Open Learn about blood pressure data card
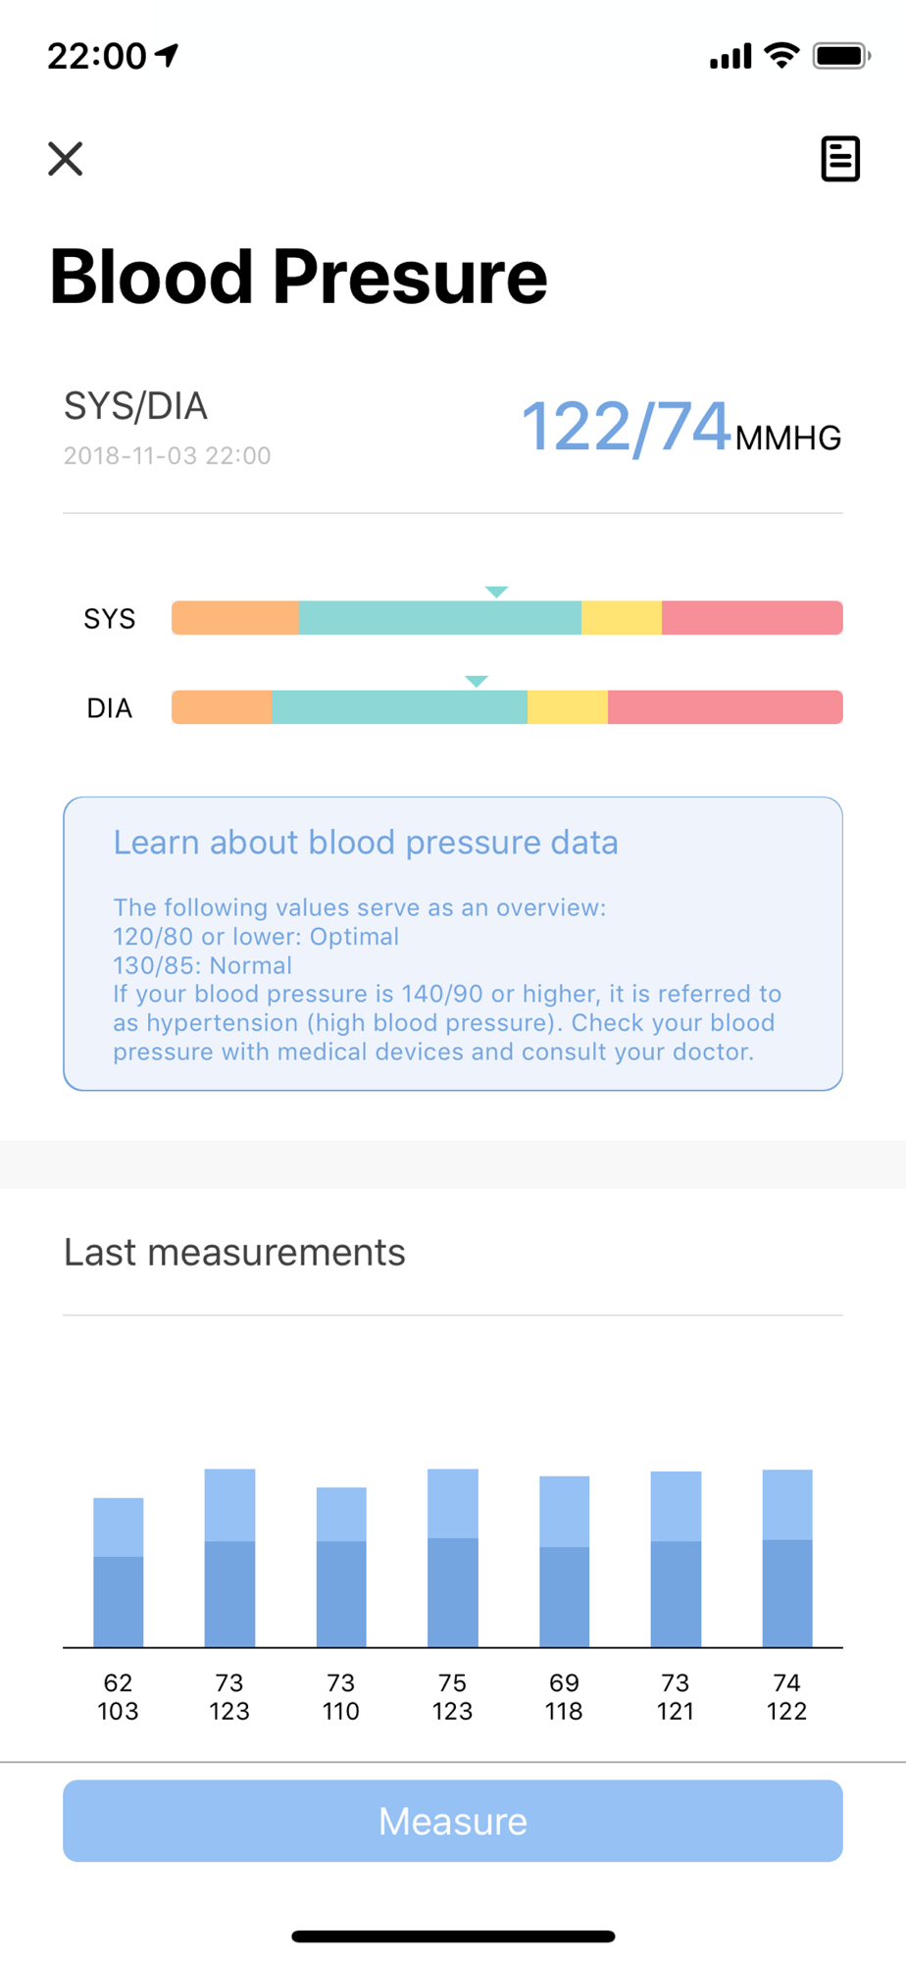This screenshot has width=906, height=1962. click(453, 944)
